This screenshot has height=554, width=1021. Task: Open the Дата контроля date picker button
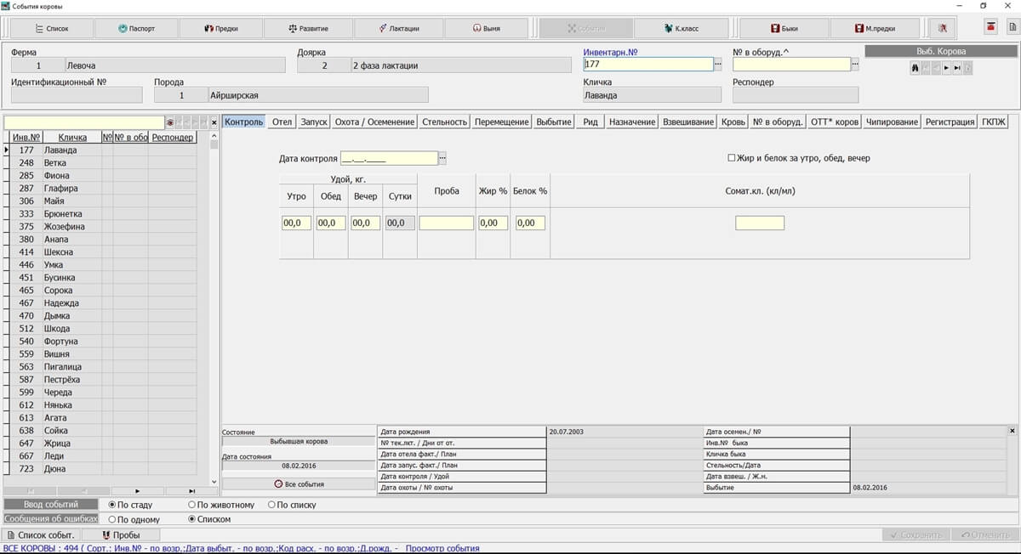coord(442,158)
